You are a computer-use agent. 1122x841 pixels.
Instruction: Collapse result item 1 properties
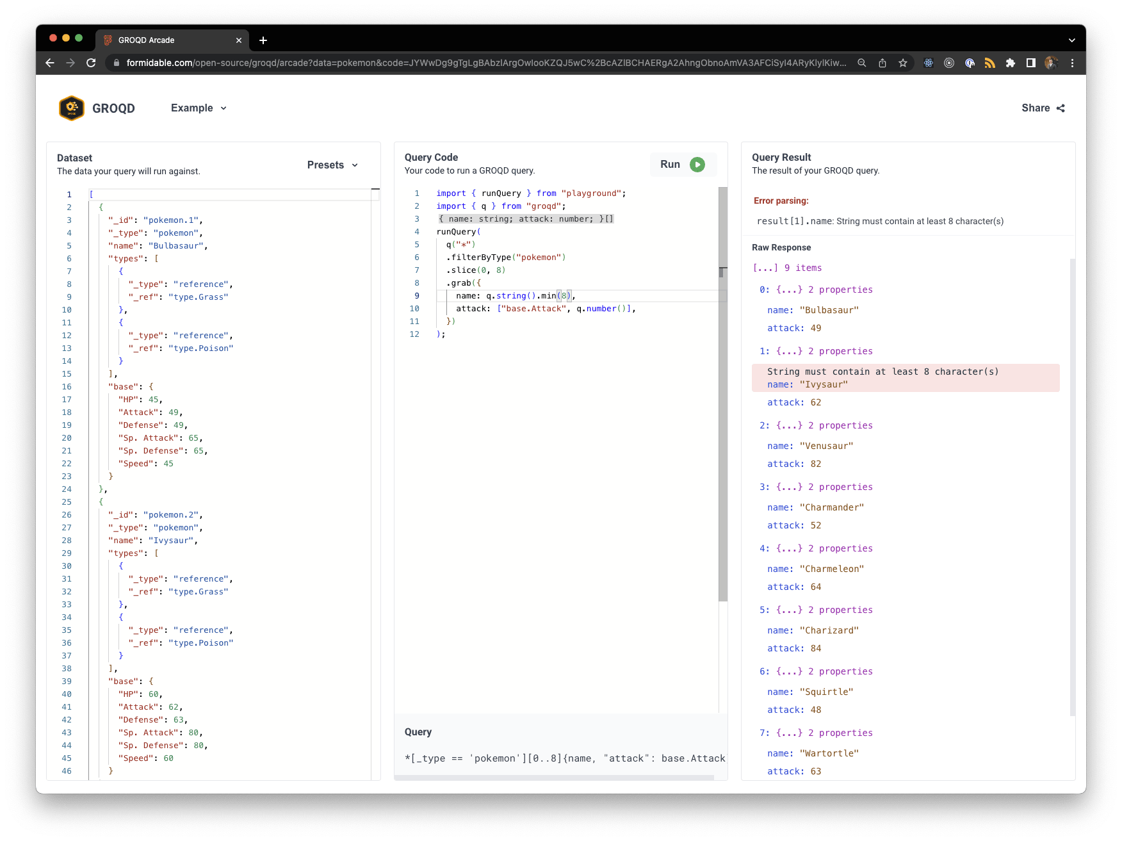[x=816, y=352]
